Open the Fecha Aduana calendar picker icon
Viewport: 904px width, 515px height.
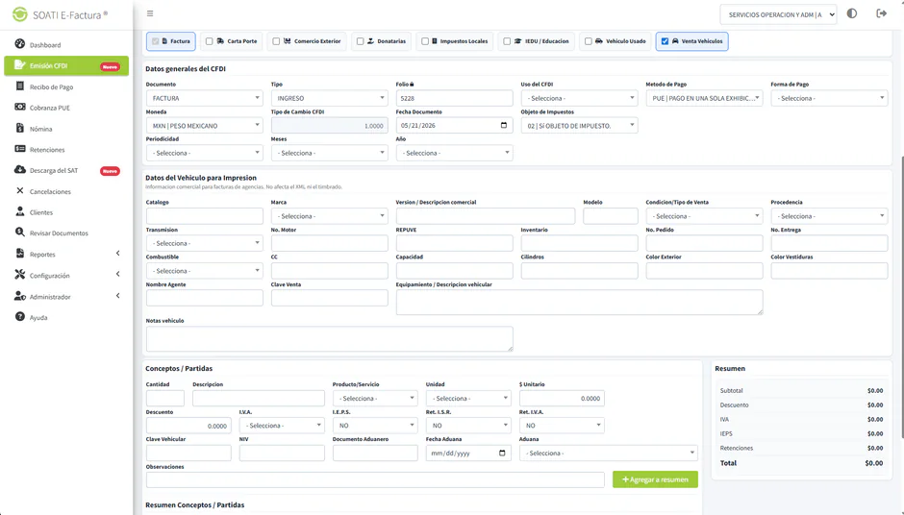[x=502, y=453]
